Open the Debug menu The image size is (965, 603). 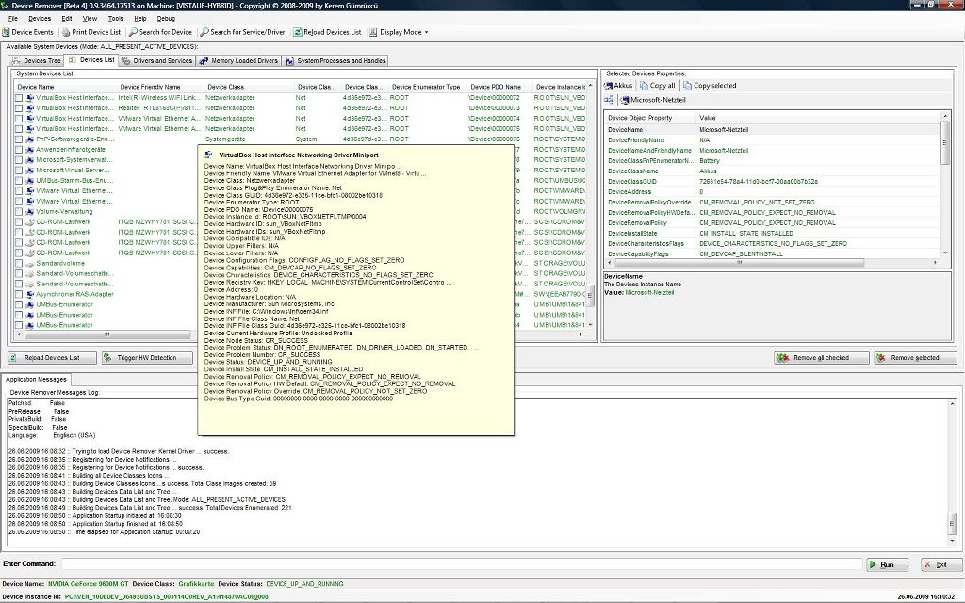[166, 19]
